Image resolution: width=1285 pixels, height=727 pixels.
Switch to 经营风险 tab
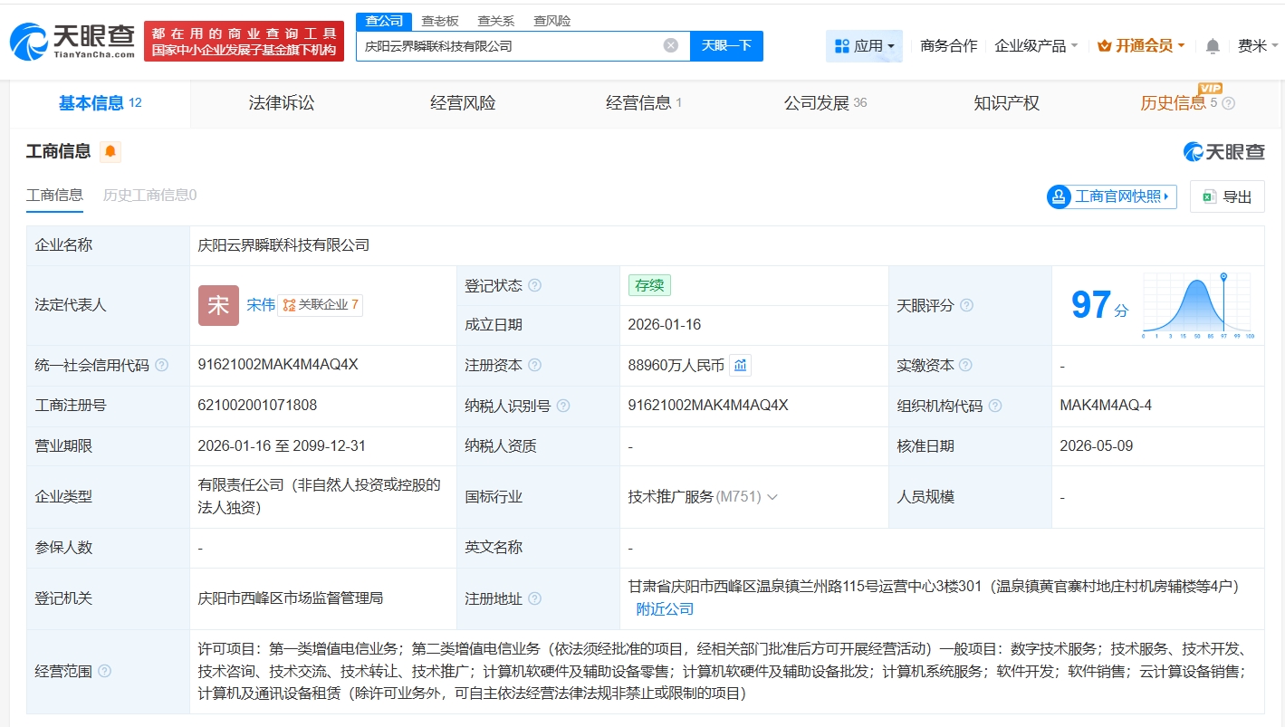point(463,103)
